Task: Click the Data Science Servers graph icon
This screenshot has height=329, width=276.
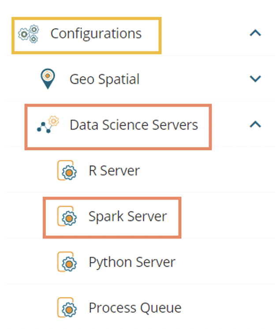Action: tap(48, 125)
